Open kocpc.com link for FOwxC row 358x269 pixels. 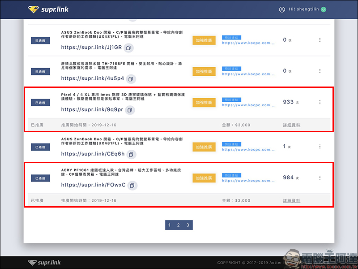tap(248, 181)
